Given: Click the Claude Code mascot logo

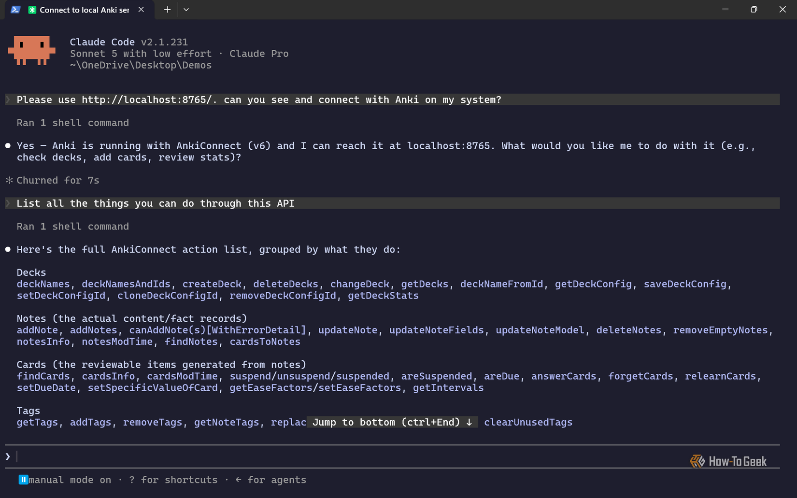Looking at the screenshot, I should coord(32,50).
